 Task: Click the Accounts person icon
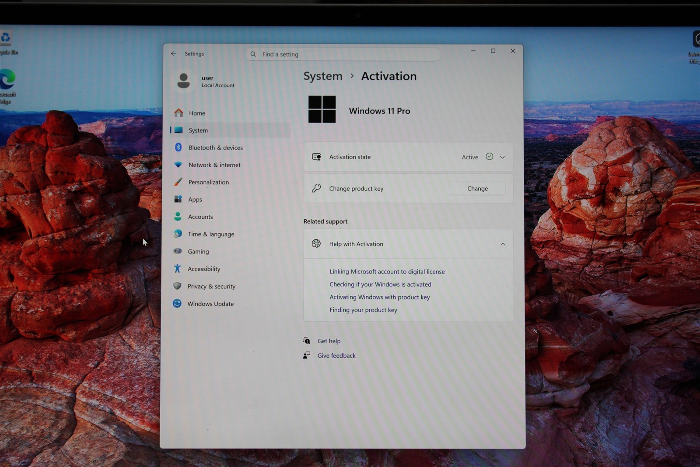(178, 216)
